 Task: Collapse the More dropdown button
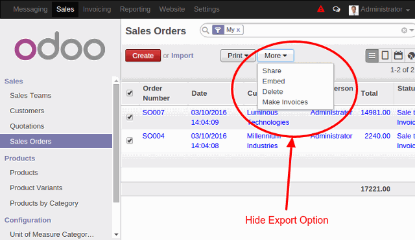(276, 56)
